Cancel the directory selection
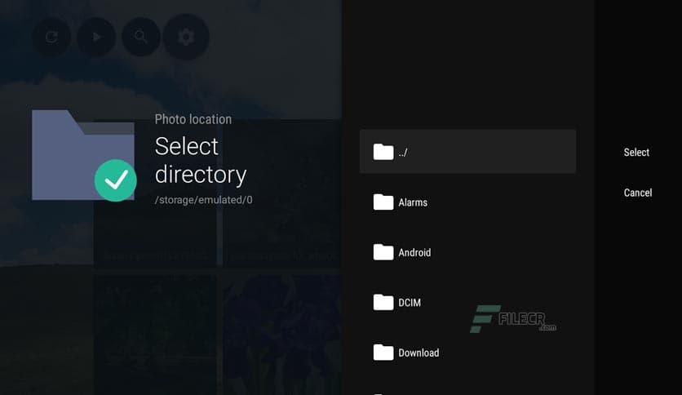The width and height of the screenshot is (682, 395). [x=638, y=193]
